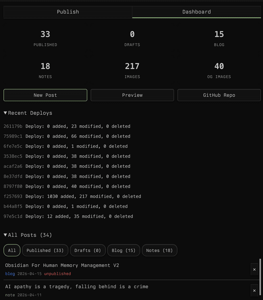
Task: Collapse the Recent Deploys section
Action: (x=28, y=113)
